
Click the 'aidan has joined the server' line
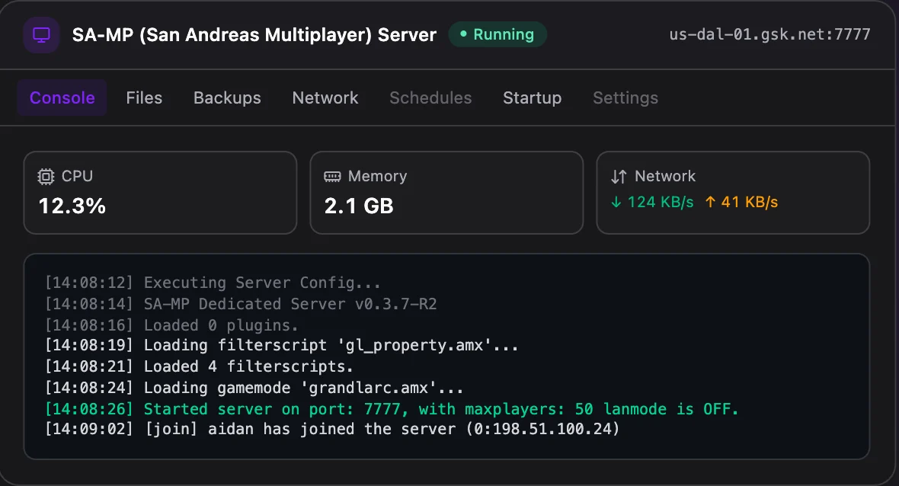pyautogui.click(x=332, y=429)
